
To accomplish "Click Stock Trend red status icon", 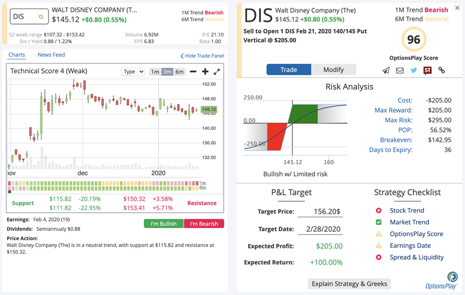I will (379, 210).
